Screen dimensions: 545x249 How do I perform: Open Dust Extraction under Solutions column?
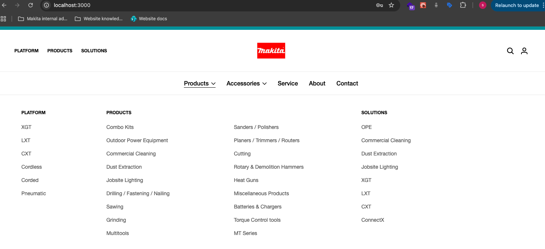click(379, 154)
